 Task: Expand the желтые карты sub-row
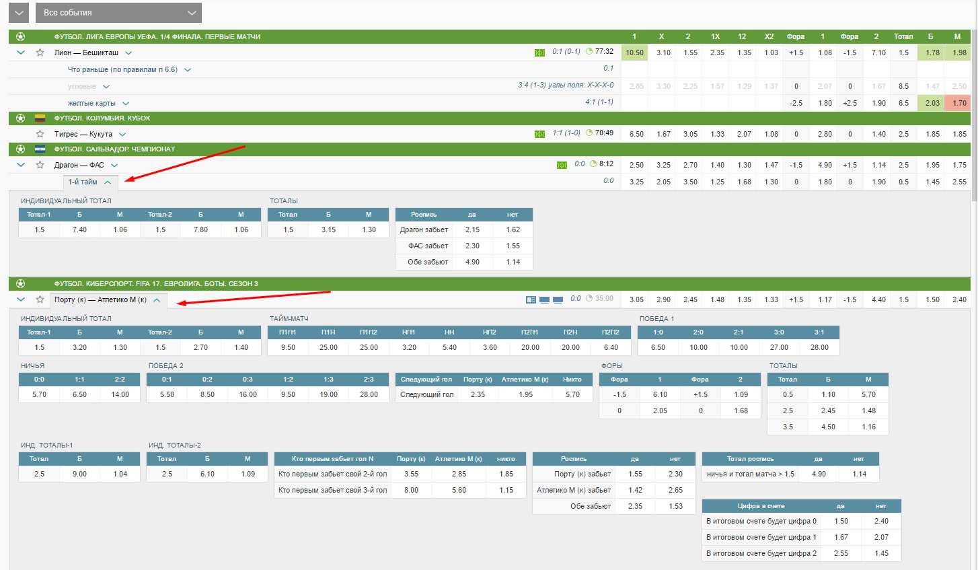pyautogui.click(x=126, y=104)
